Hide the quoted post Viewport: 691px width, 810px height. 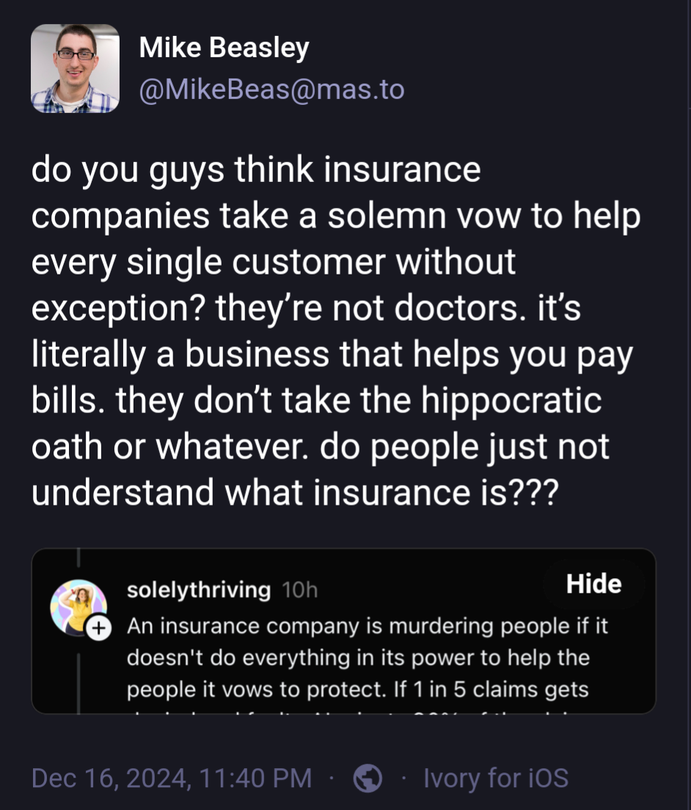pos(593,585)
